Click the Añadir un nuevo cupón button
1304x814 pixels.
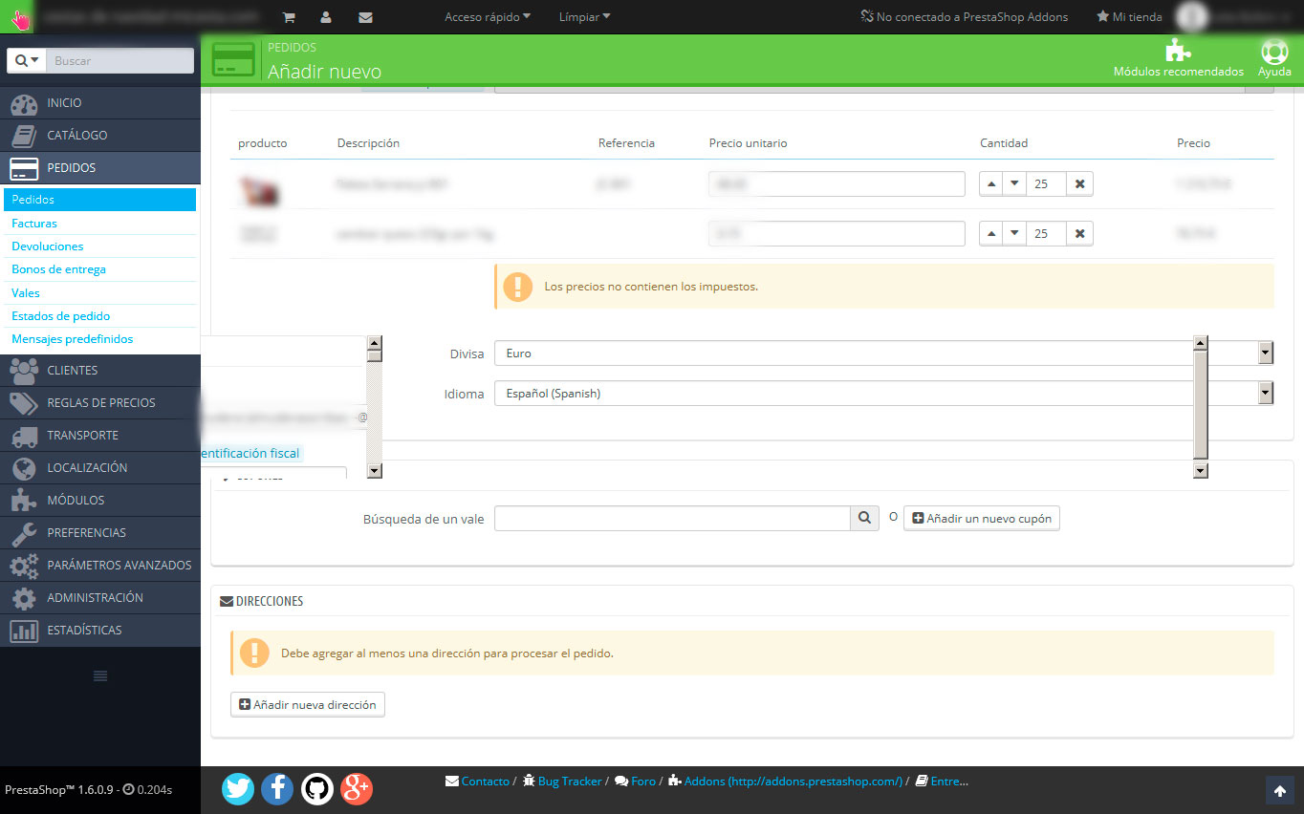[x=982, y=519]
